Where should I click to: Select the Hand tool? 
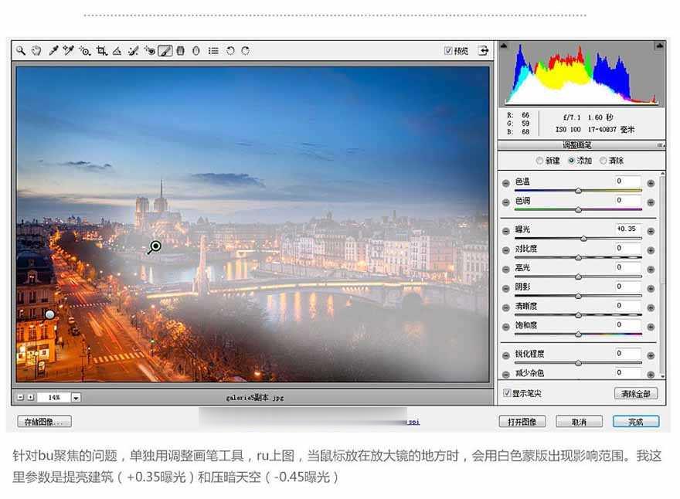point(36,50)
